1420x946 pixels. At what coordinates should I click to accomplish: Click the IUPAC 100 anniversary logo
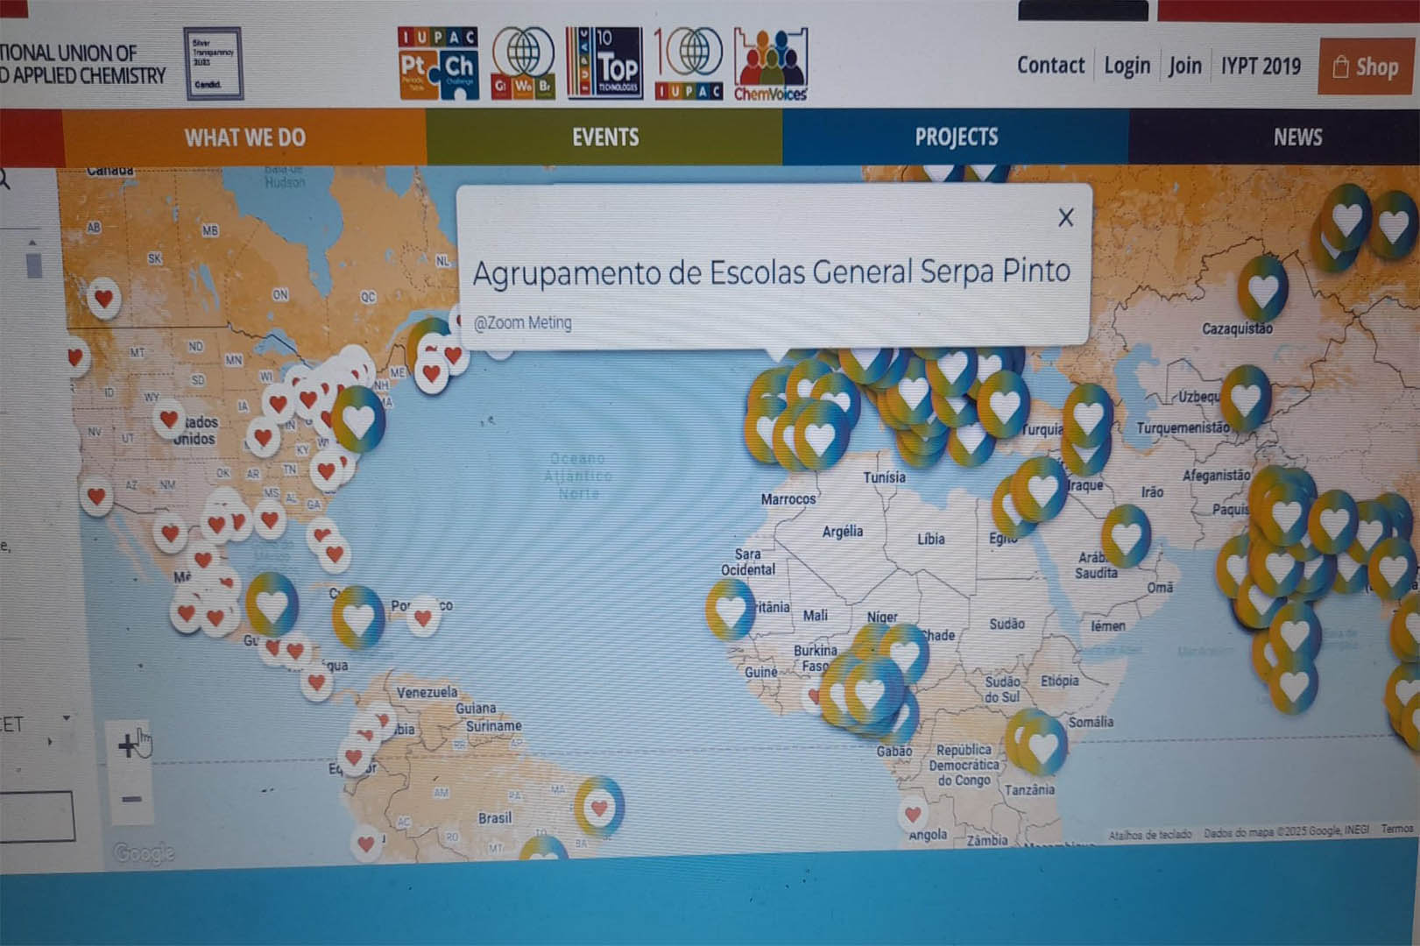pyautogui.click(x=689, y=63)
